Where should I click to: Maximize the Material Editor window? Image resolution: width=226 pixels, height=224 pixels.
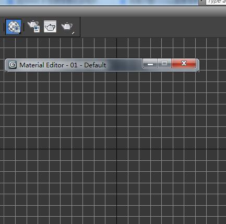pyautogui.click(x=164, y=64)
